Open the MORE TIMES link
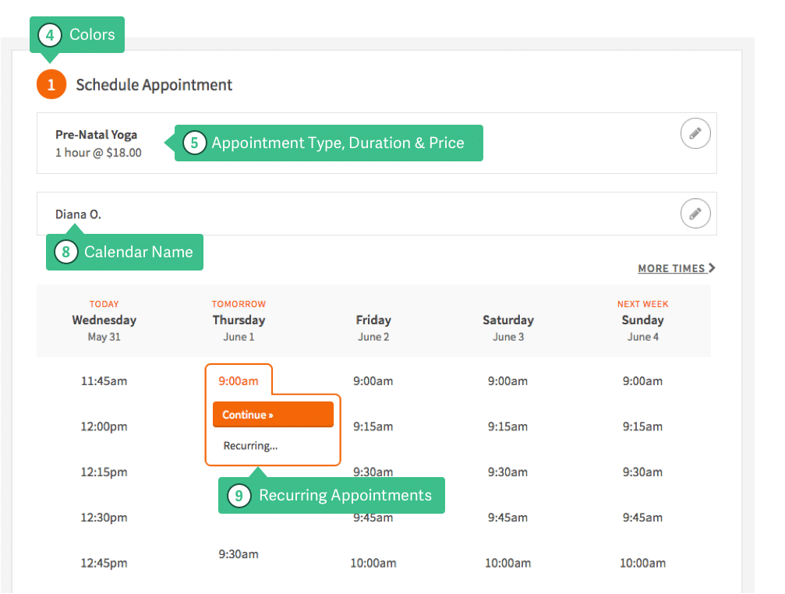The height and width of the screenshot is (594, 785). point(676,268)
